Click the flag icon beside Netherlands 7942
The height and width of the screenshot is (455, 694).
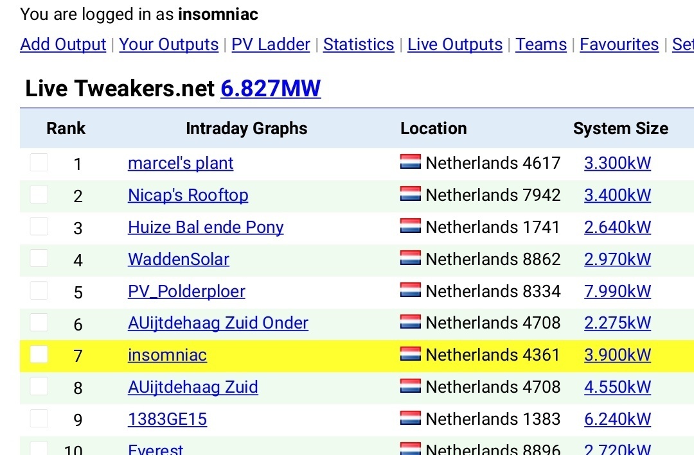pyautogui.click(x=410, y=194)
